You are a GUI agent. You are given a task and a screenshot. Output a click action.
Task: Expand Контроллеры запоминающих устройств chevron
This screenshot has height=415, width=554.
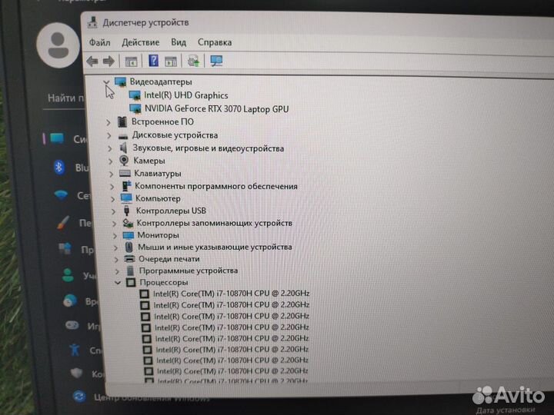[114, 224]
